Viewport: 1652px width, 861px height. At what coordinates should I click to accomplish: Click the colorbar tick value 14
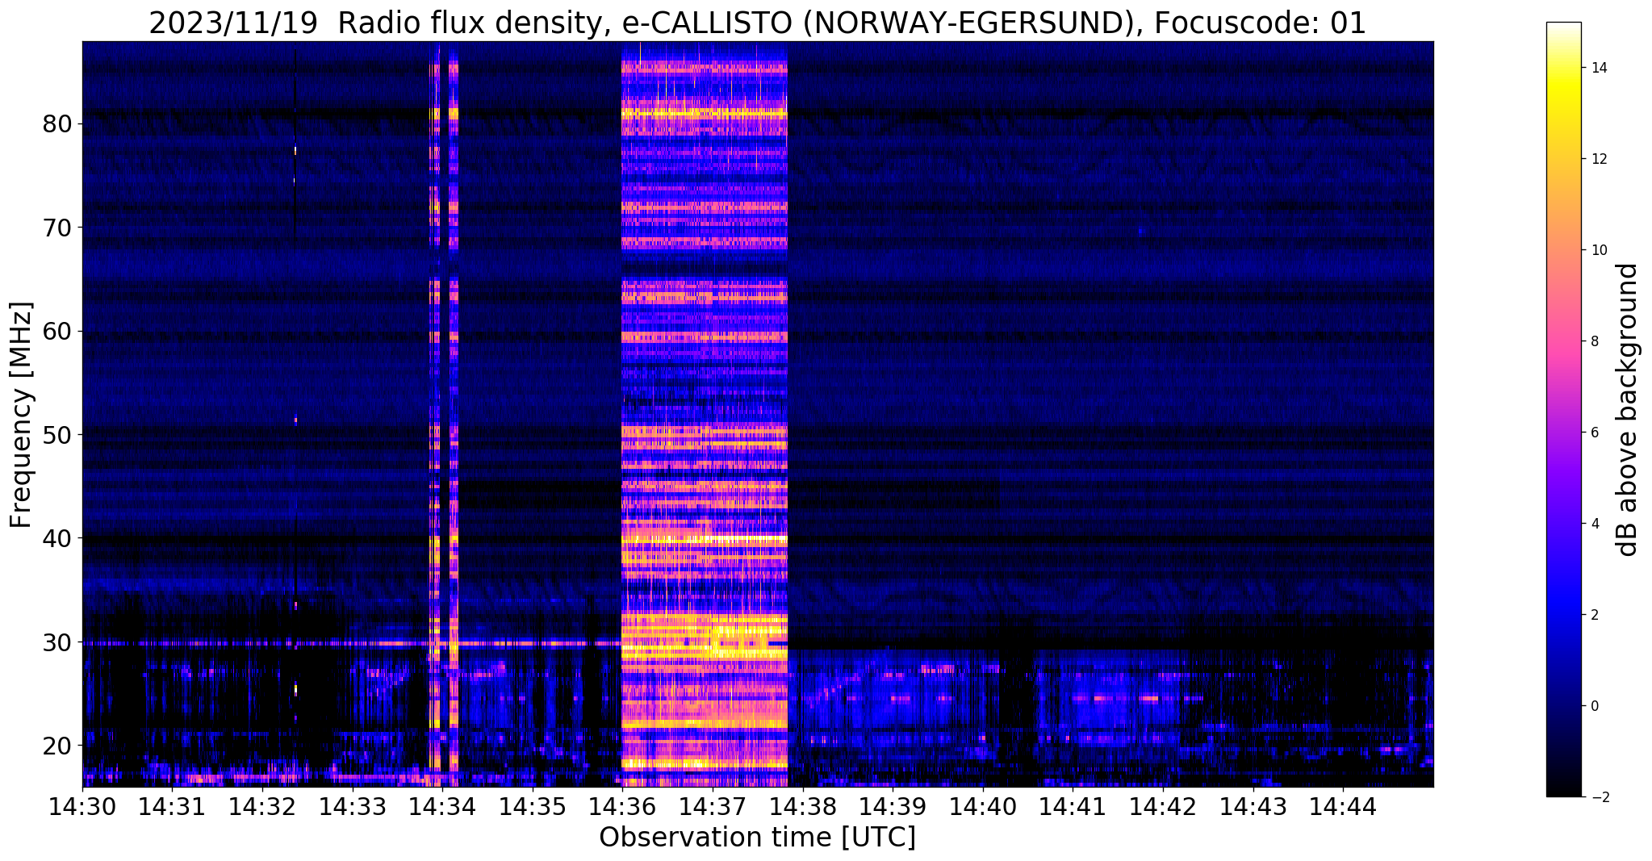[1599, 68]
